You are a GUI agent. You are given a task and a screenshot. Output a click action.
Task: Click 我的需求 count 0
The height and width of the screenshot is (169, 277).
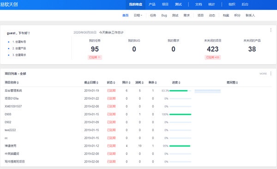tap(173, 49)
